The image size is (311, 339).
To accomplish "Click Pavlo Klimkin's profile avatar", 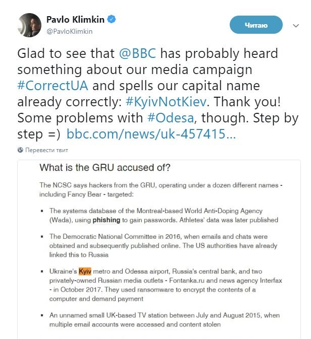I will 29,26.
